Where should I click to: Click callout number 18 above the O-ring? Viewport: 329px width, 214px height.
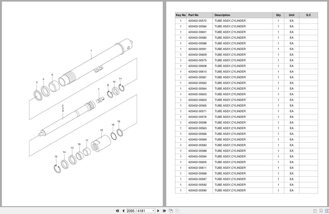[113, 124]
